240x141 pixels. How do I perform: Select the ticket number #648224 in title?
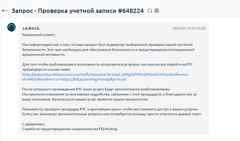point(131,11)
